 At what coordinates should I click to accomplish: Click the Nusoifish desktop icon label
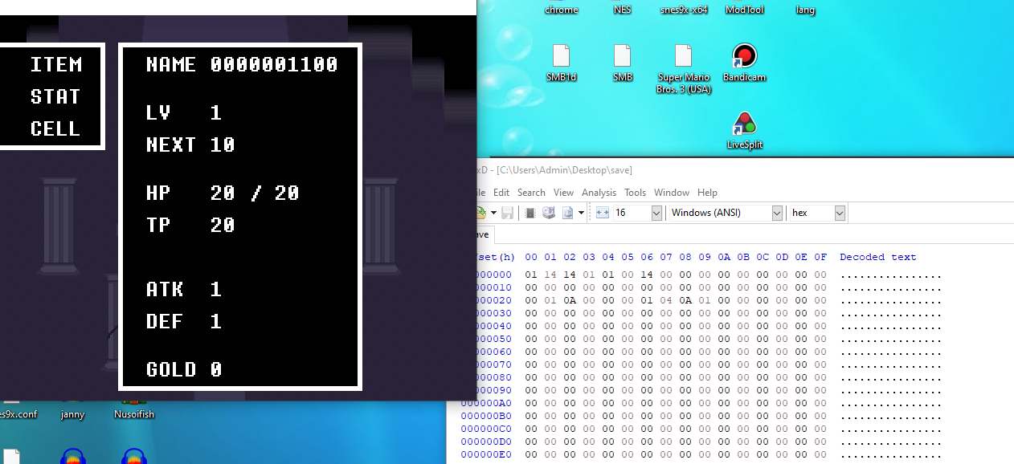(x=134, y=414)
